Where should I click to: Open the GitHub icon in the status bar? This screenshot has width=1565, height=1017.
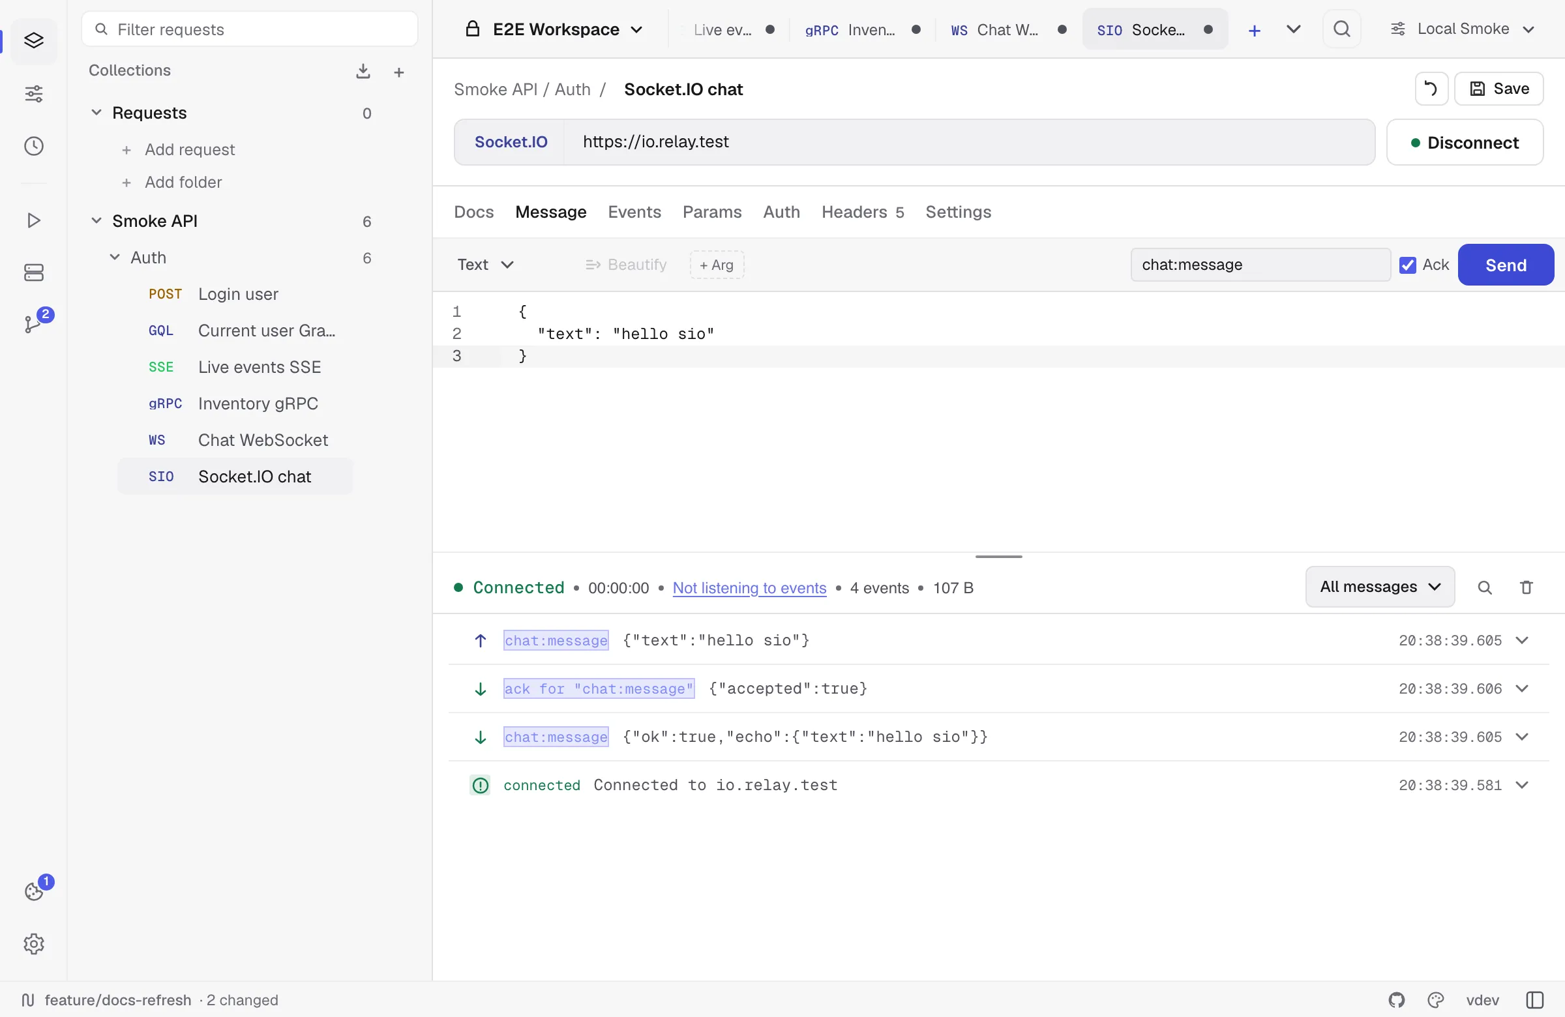tap(1397, 1000)
